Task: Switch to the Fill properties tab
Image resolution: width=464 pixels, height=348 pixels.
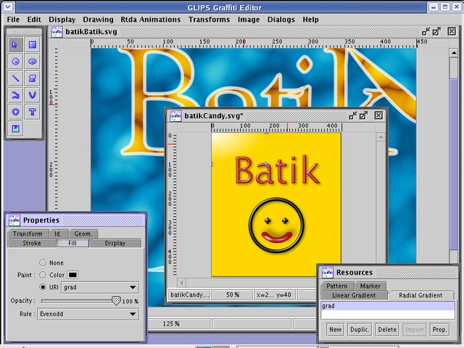Action: (72, 243)
